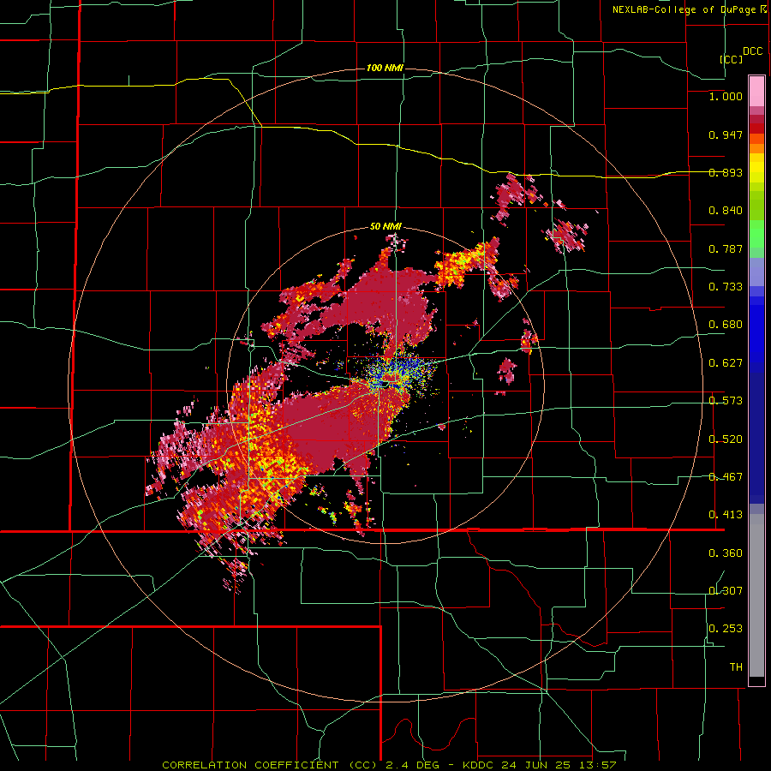Select the 0.627 value on the color scale

[x=726, y=363]
